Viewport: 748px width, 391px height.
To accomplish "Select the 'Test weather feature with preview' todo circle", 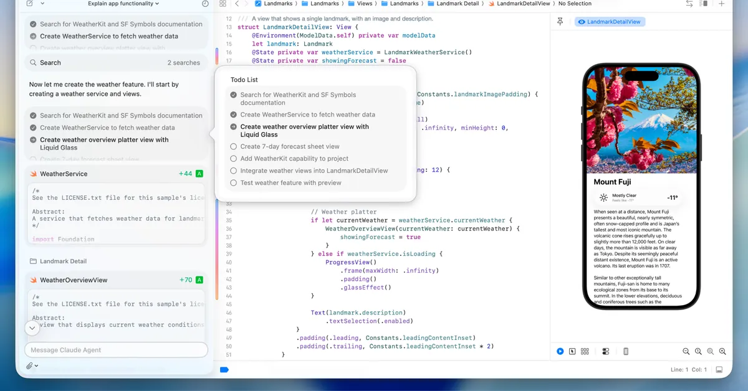I will (234, 183).
